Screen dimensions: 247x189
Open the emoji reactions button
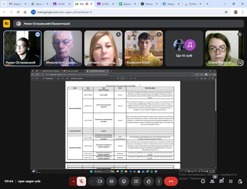click(x=123, y=181)
